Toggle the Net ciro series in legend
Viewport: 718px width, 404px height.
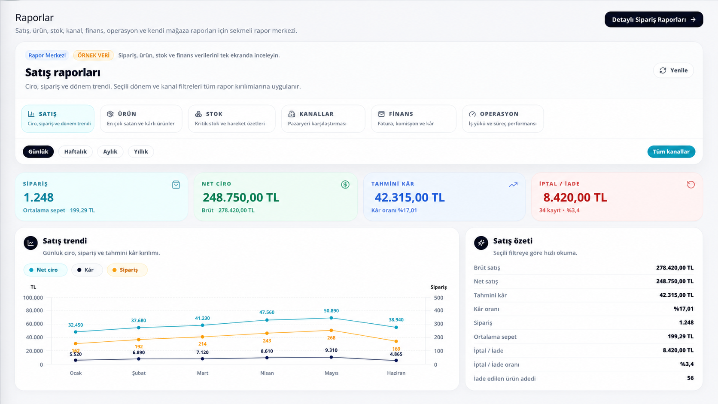[45, 270]
